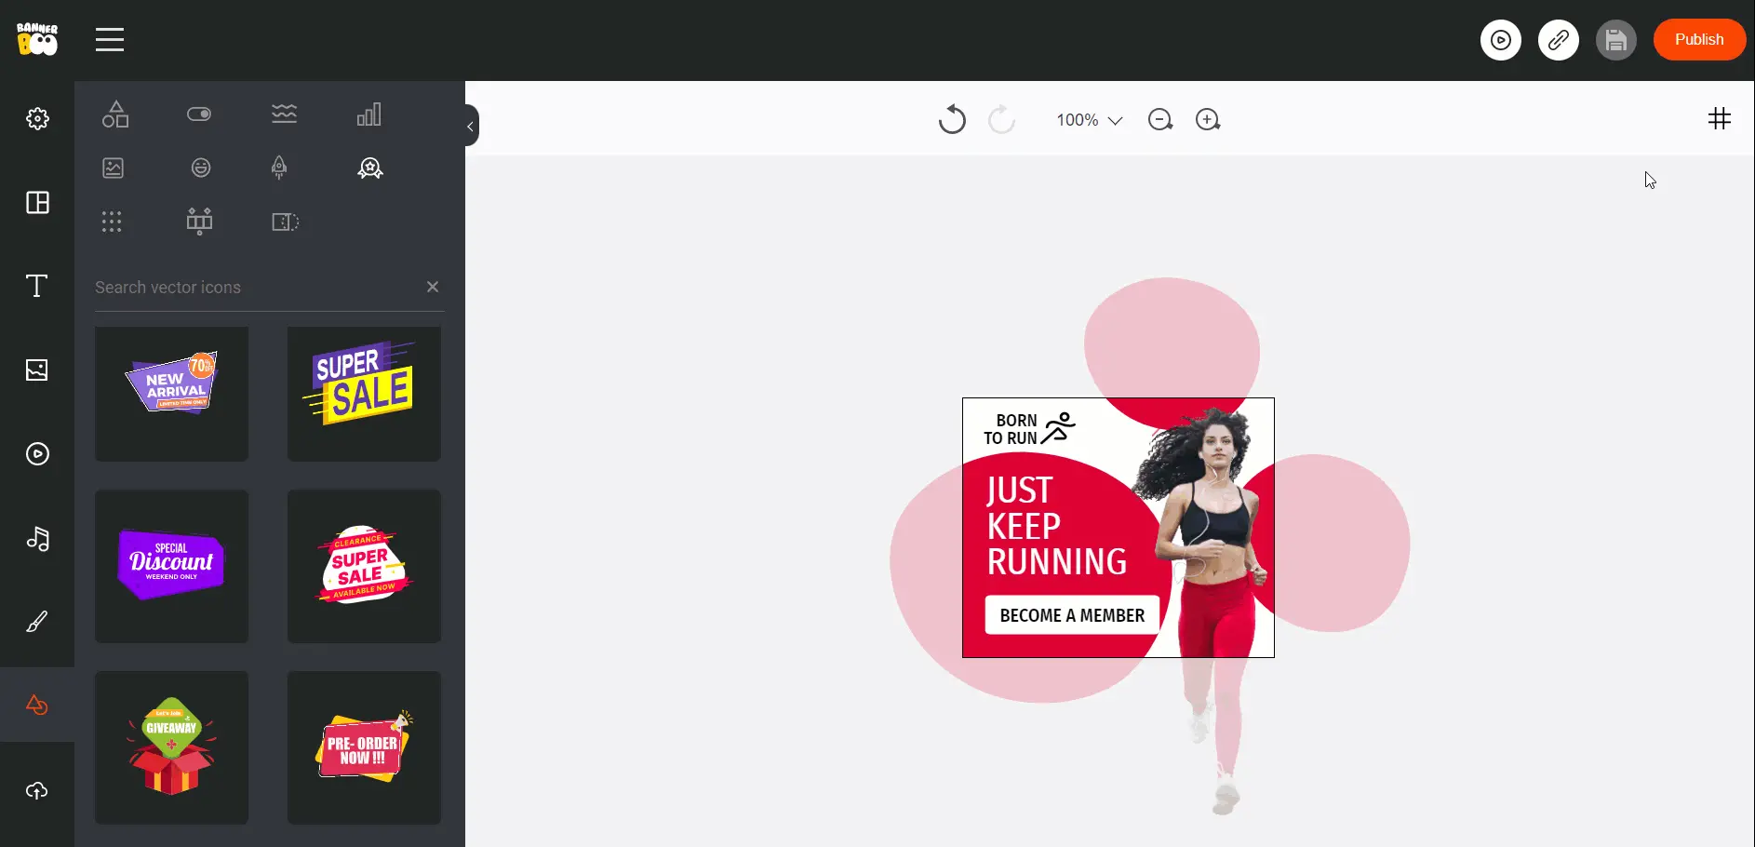The image size is (1755, 847).
Task: Select the basic shapes category icon
Action: point(115,114)
